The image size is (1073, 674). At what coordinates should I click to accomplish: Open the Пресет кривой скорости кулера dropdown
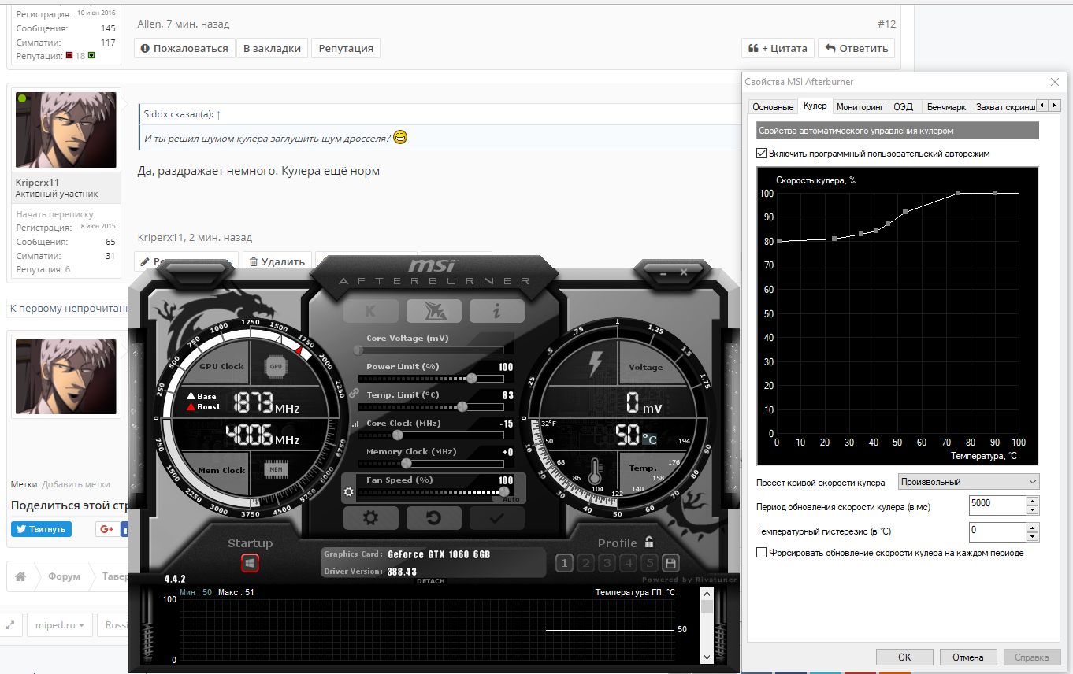[x=968, y=482]
